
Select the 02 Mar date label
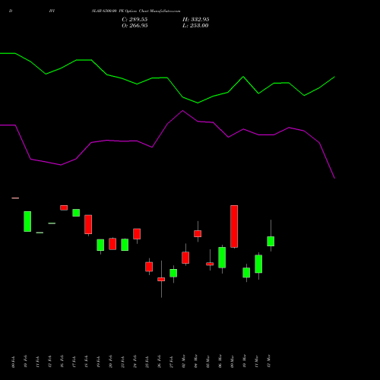(184, 362)
